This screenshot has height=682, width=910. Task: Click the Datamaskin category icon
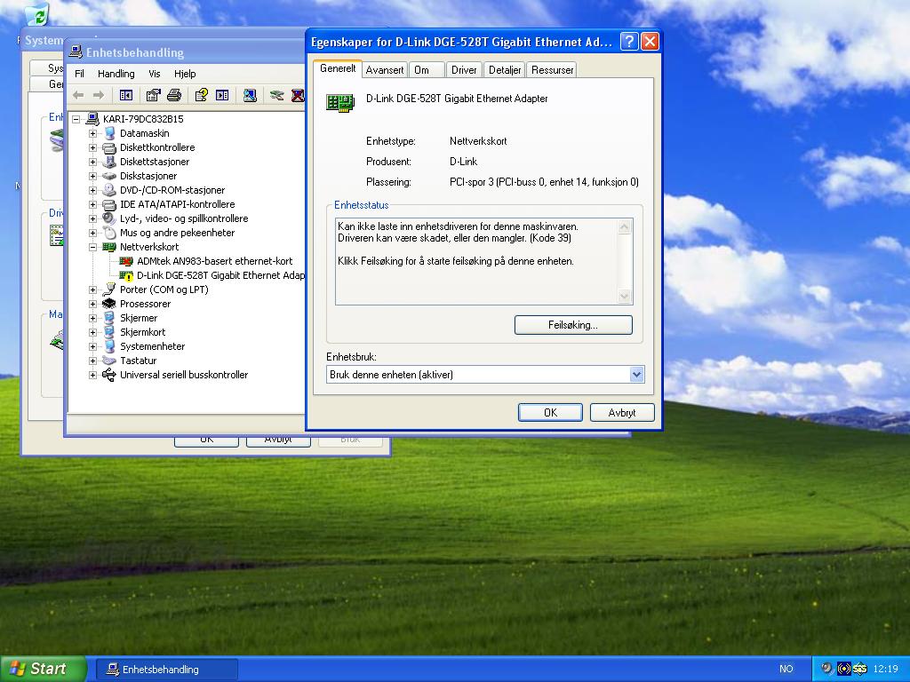pyautogui.click(x=109, y=133)
